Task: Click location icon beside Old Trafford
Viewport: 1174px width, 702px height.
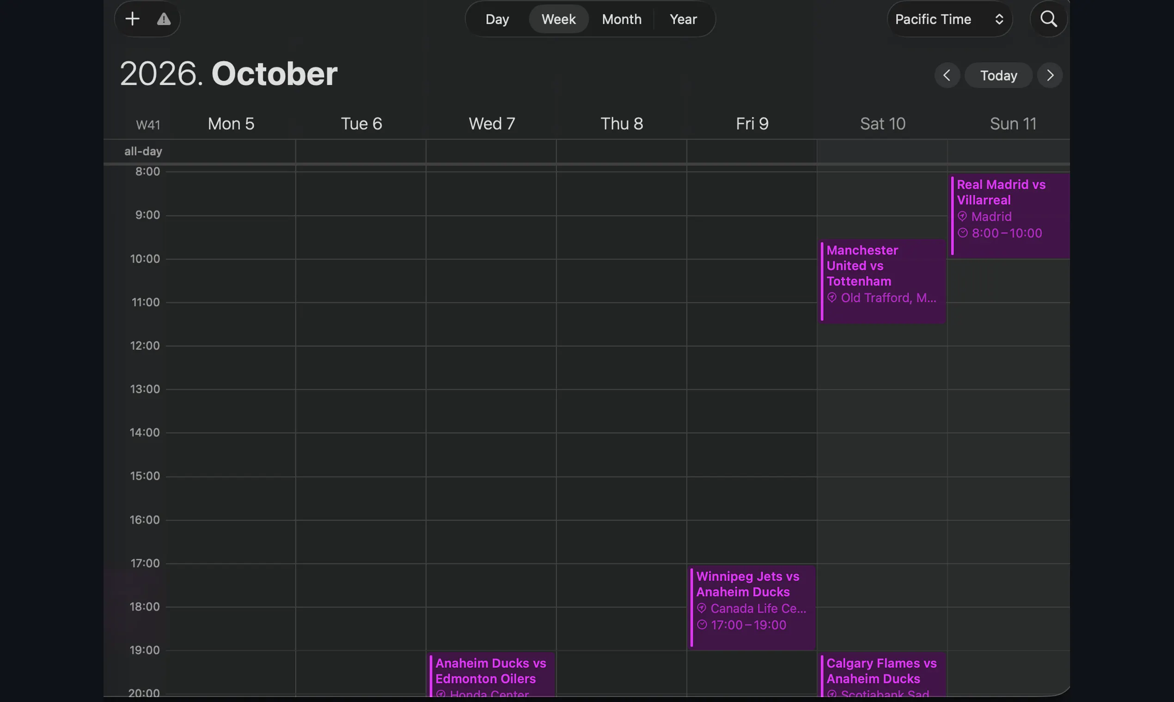Action: (x=832, y=298)
